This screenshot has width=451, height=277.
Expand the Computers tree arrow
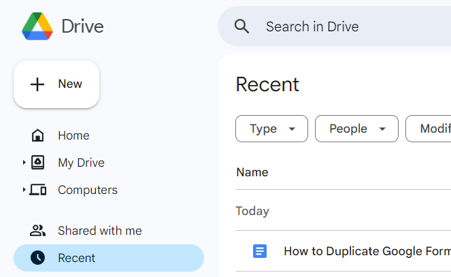click(24, 190)
